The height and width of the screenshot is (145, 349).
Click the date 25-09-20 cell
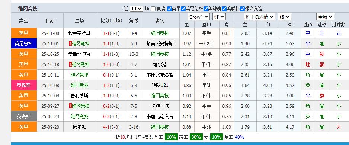tap(50, 127)
